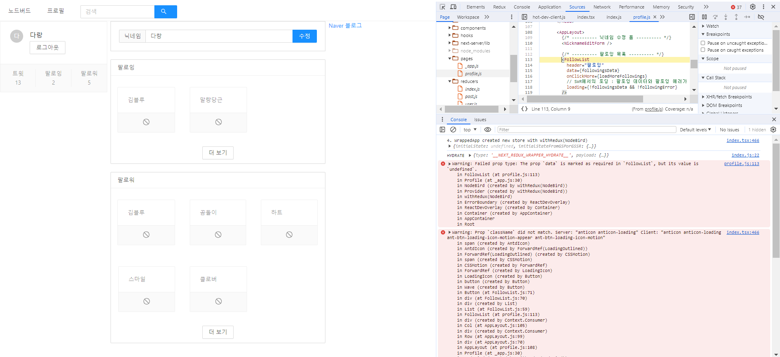Click the step into debugger icon
The image size is (780, 357).
click(x=726, y=17)
